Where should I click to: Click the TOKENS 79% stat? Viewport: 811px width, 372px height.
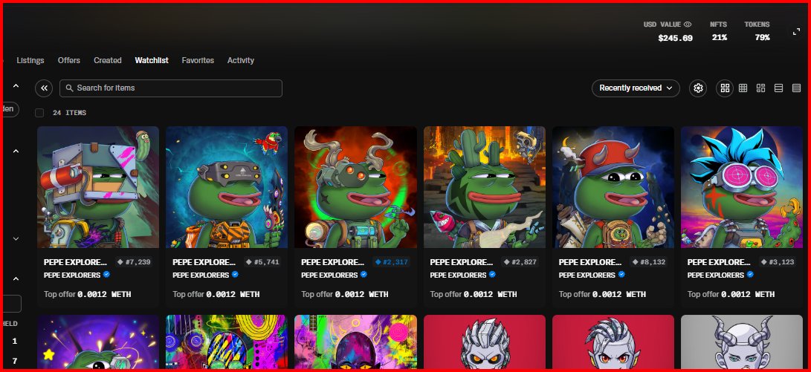pos(757,31)
